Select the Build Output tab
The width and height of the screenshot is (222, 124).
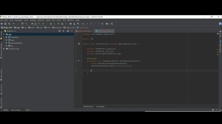16,110
